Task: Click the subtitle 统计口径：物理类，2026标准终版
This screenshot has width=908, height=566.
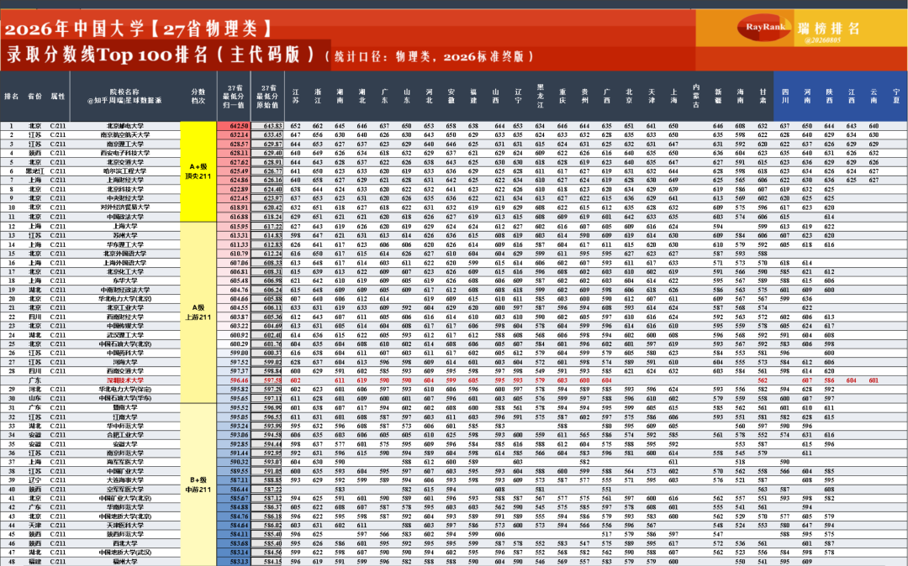Action: (x=430, y=56)
